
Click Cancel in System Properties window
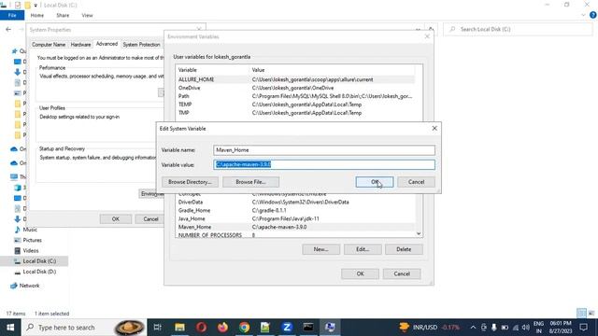point(150,219)
